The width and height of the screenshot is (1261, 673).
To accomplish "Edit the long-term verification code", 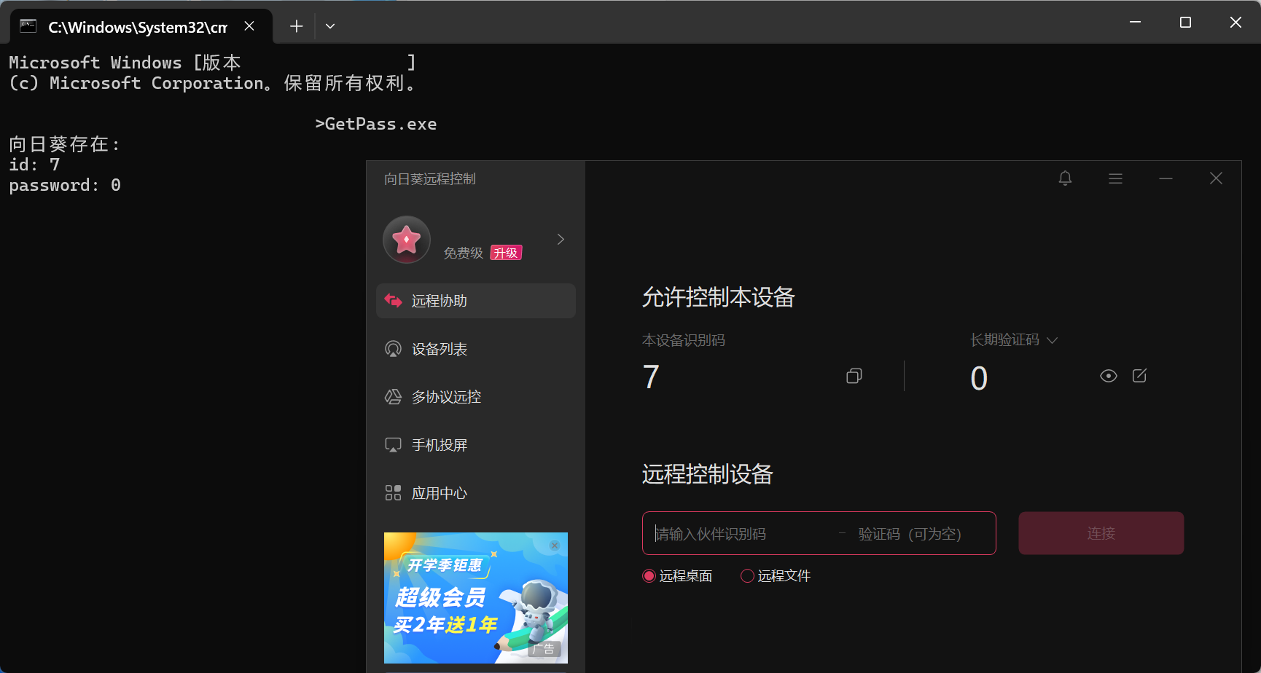I will 1139,376.
